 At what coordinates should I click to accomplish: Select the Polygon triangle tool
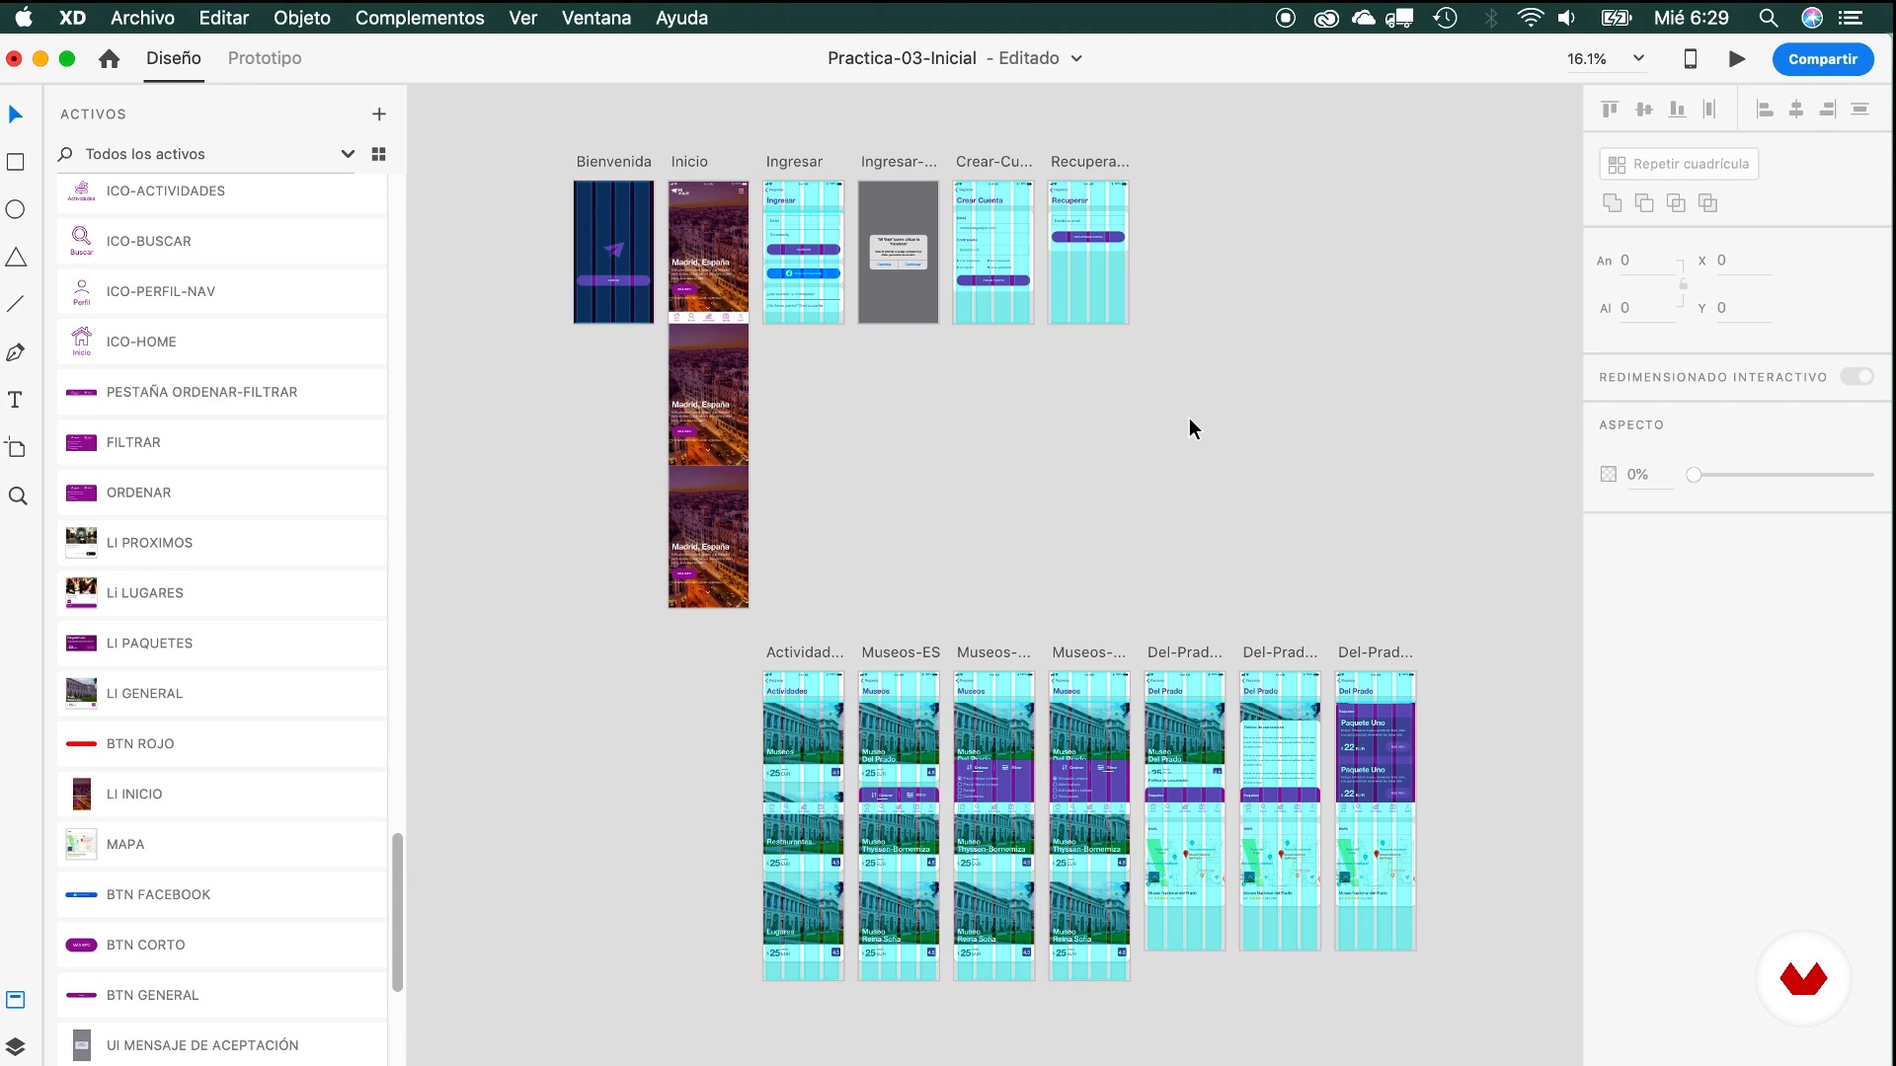pos(16,257)
